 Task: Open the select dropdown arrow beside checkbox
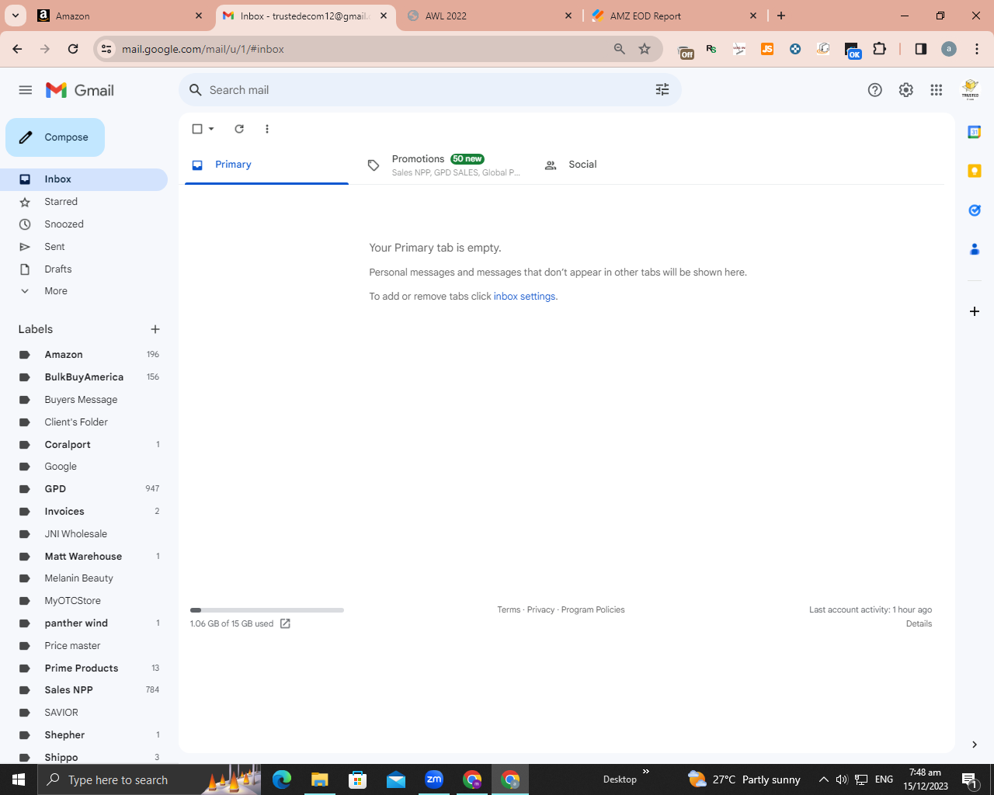pos(211,129)
